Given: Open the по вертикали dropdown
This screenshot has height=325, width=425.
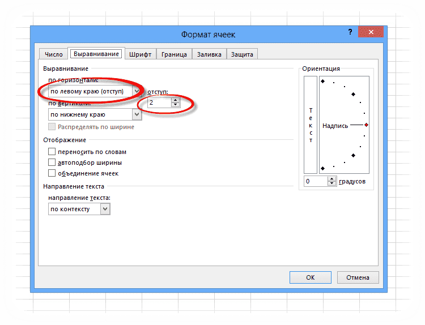Looking at the screenshot, I should tap(137, 114).
